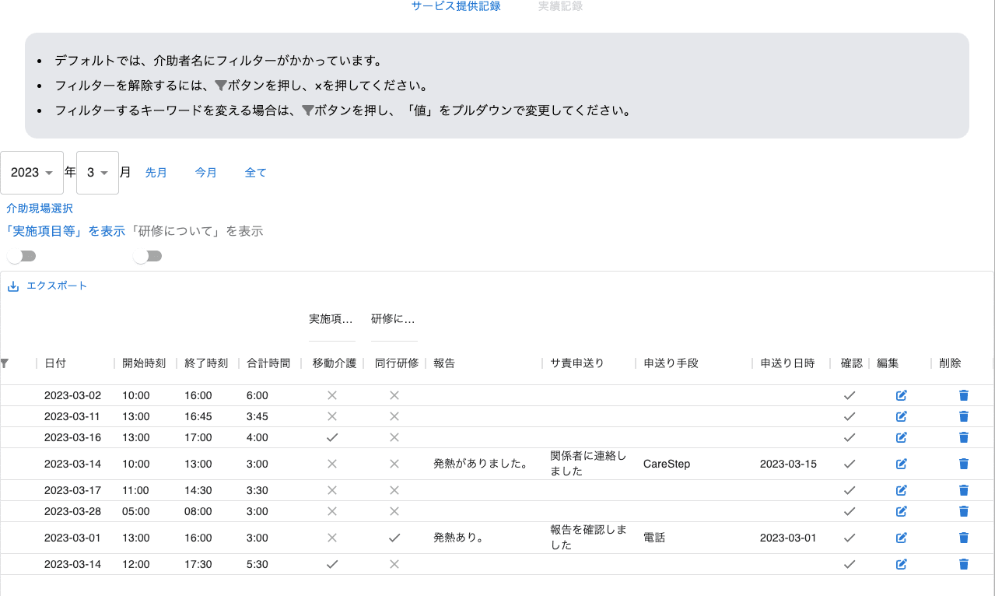Toggle the switch below 「研修について」を表示
This screenshot has height=596, width=995.
pyautogui.click(x=147, y=256)
